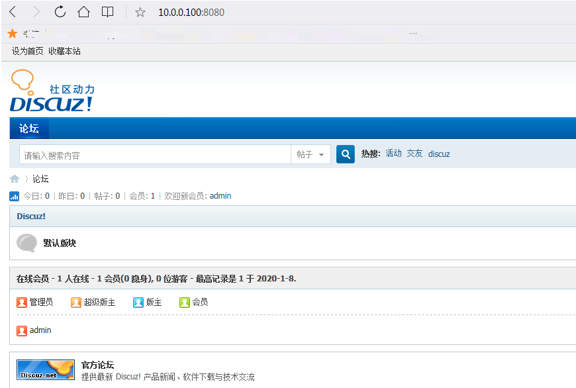The height and width of the screenshot is (388, 576).
Task: Click the gray speech bubble forum icon
Action: (27, 243)
